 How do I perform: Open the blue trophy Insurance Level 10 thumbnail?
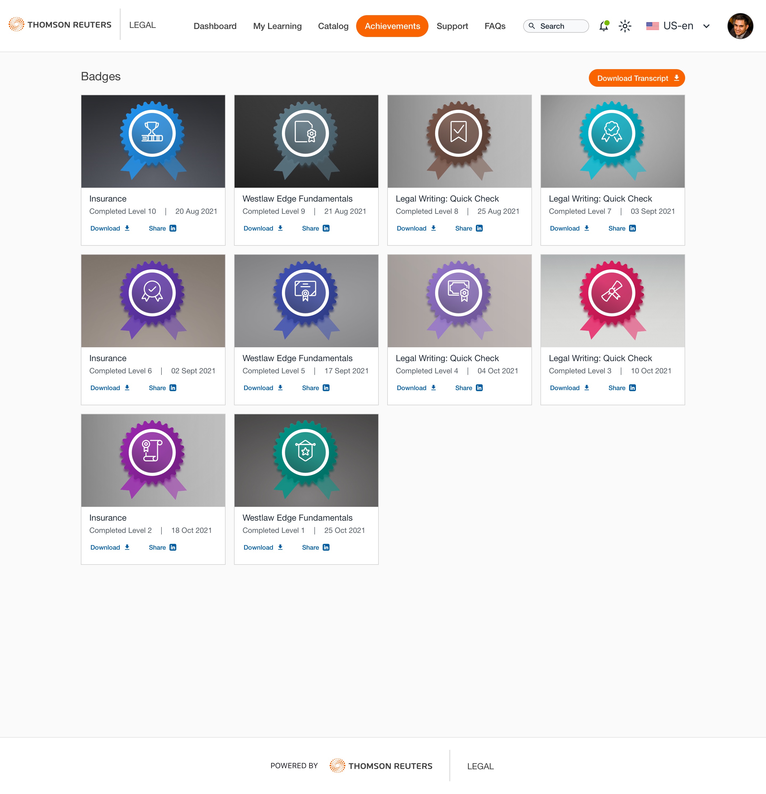click(x=153, y=141)
